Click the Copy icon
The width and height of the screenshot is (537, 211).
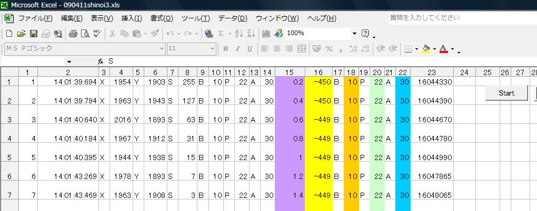124,34
